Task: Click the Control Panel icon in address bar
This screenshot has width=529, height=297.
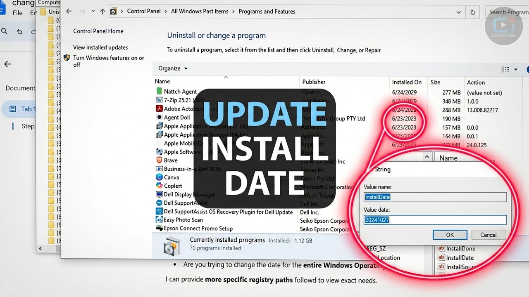Action: [113, 12]
